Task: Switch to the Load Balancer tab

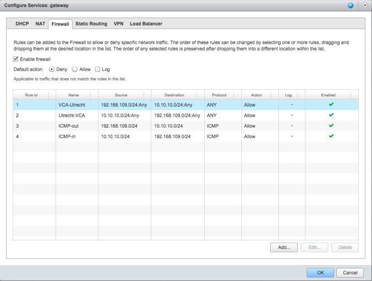Action: tap(146, 24)
